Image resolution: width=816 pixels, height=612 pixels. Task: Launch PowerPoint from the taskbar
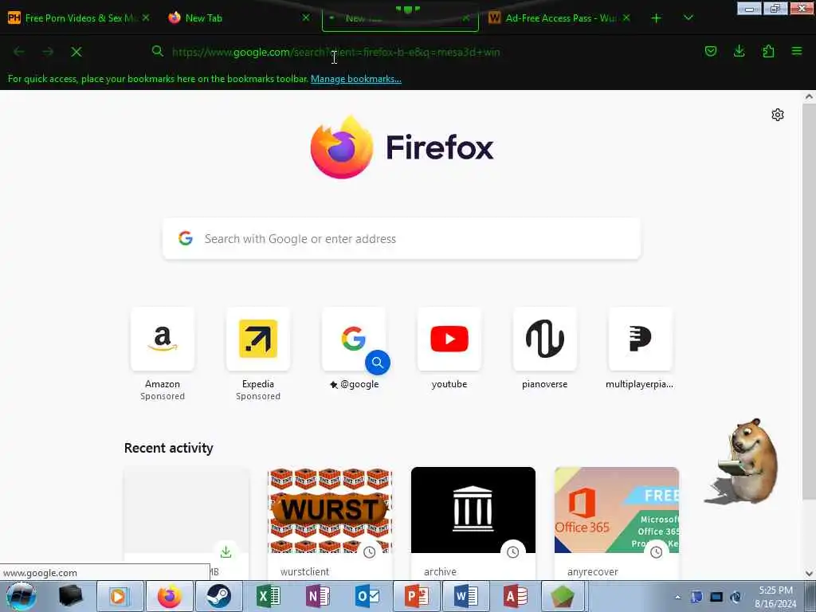coord(417,596)
